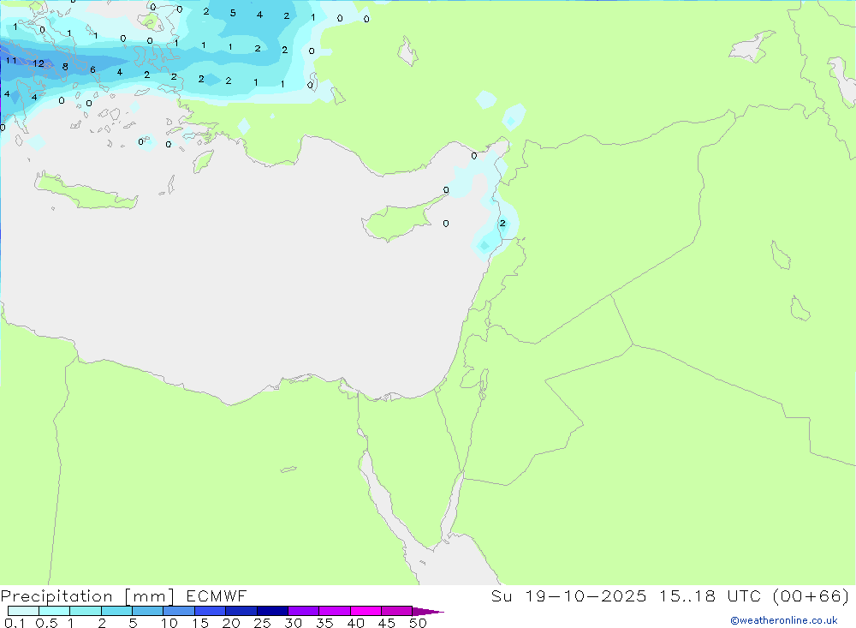Select the 25–30 mm legend color box
This screenshot has height=628, width=856.
(272, 611)
